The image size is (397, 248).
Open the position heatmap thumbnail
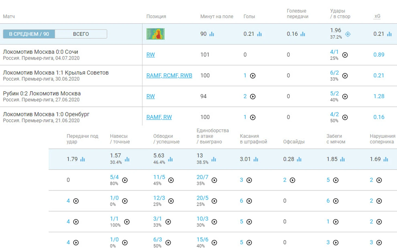click(155, 34)
